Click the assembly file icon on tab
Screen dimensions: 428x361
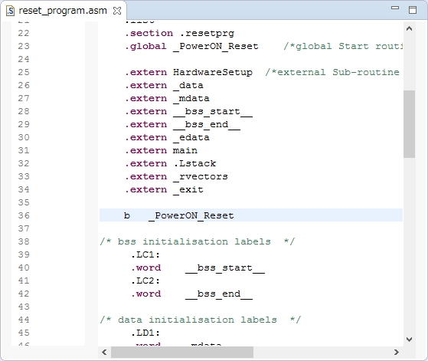tap(11, 11)
